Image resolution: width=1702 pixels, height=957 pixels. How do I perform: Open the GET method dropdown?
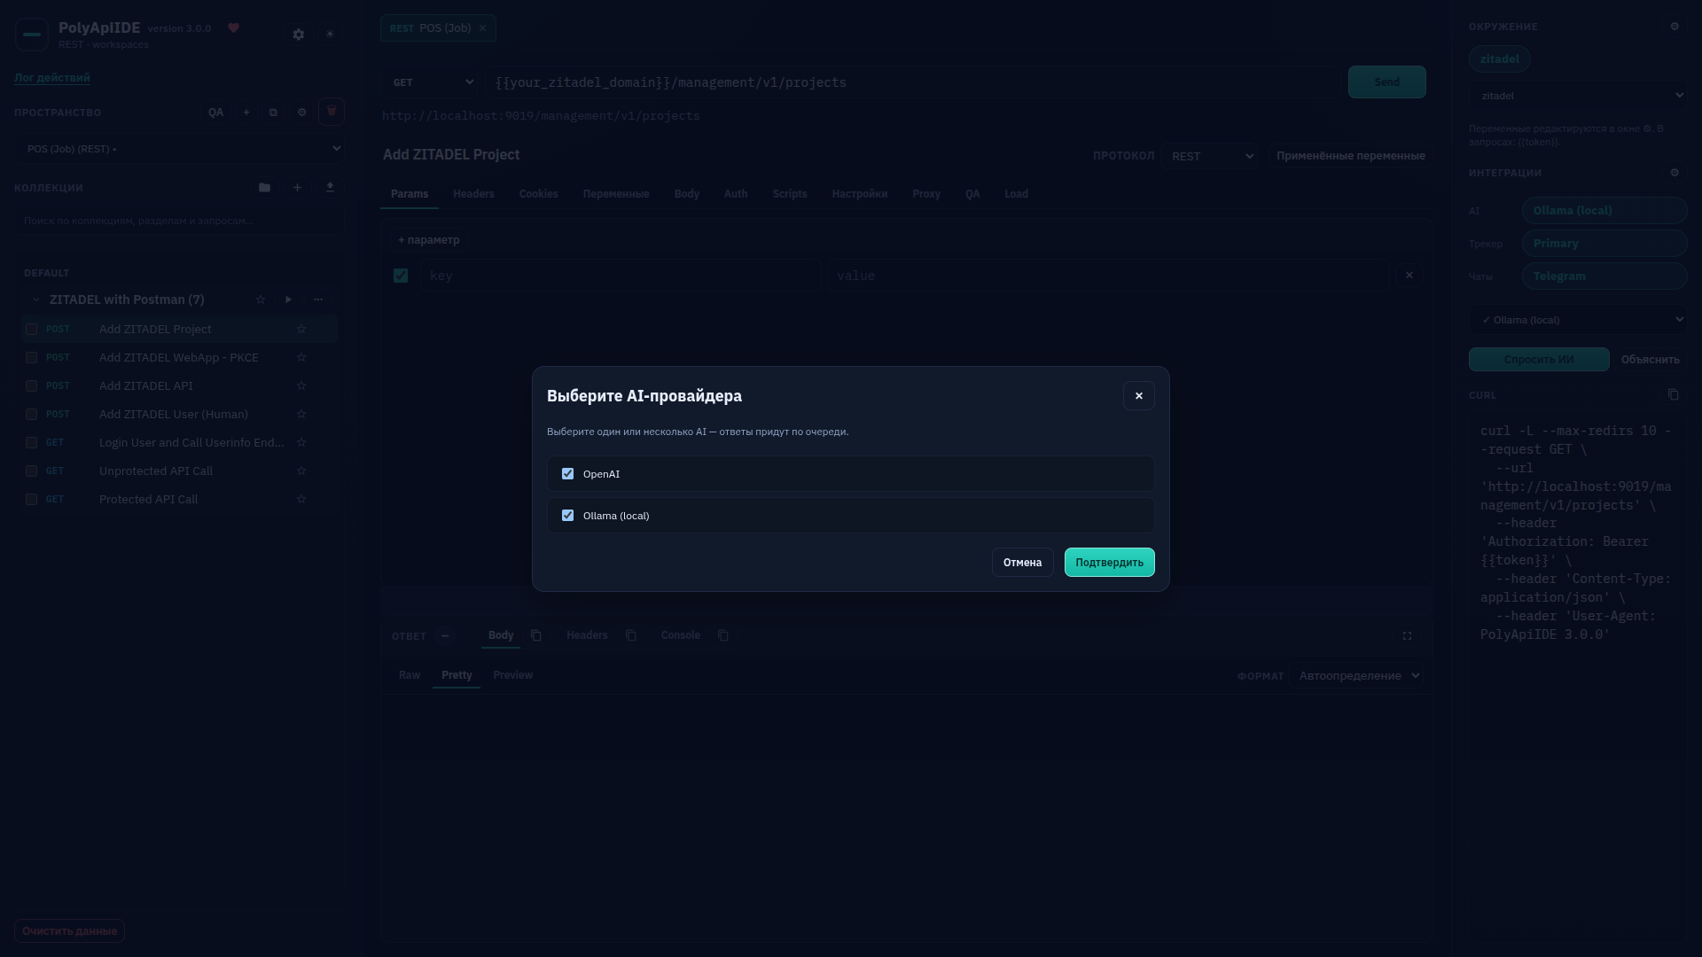pyautogui.click(x=430, y=82)
